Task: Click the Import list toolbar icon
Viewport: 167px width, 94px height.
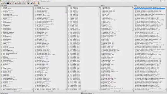Action: click(20, 3)
